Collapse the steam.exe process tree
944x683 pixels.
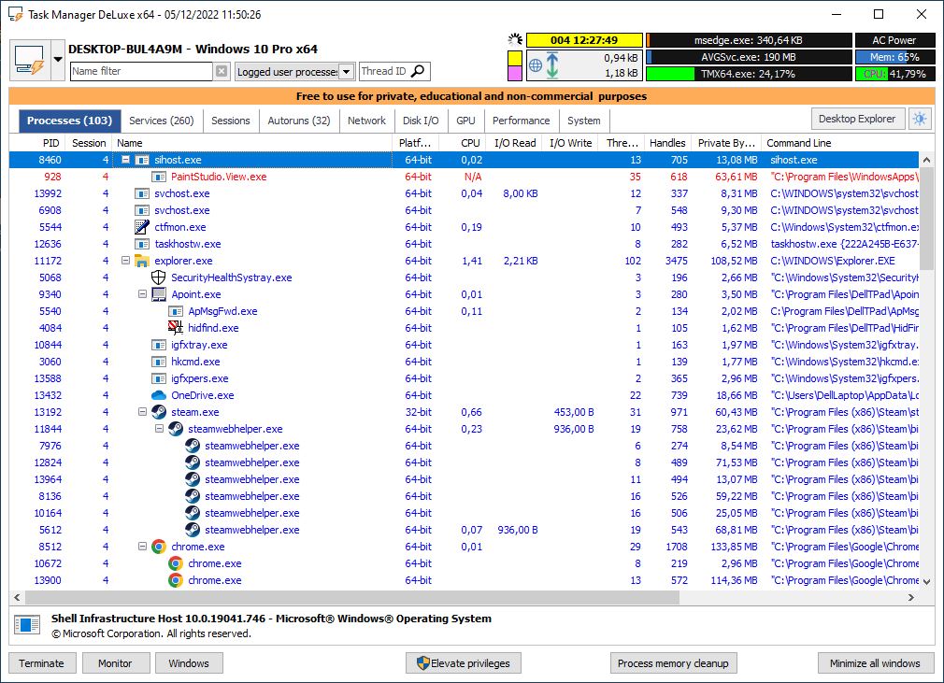point(143,412)
